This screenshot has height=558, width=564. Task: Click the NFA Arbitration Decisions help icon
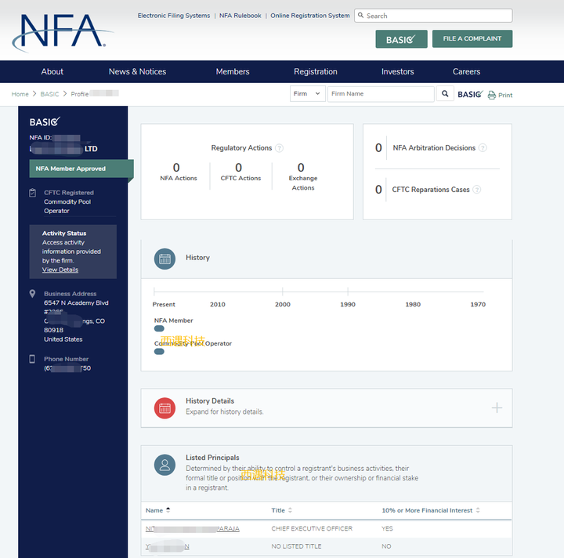(x=483, y=148)
